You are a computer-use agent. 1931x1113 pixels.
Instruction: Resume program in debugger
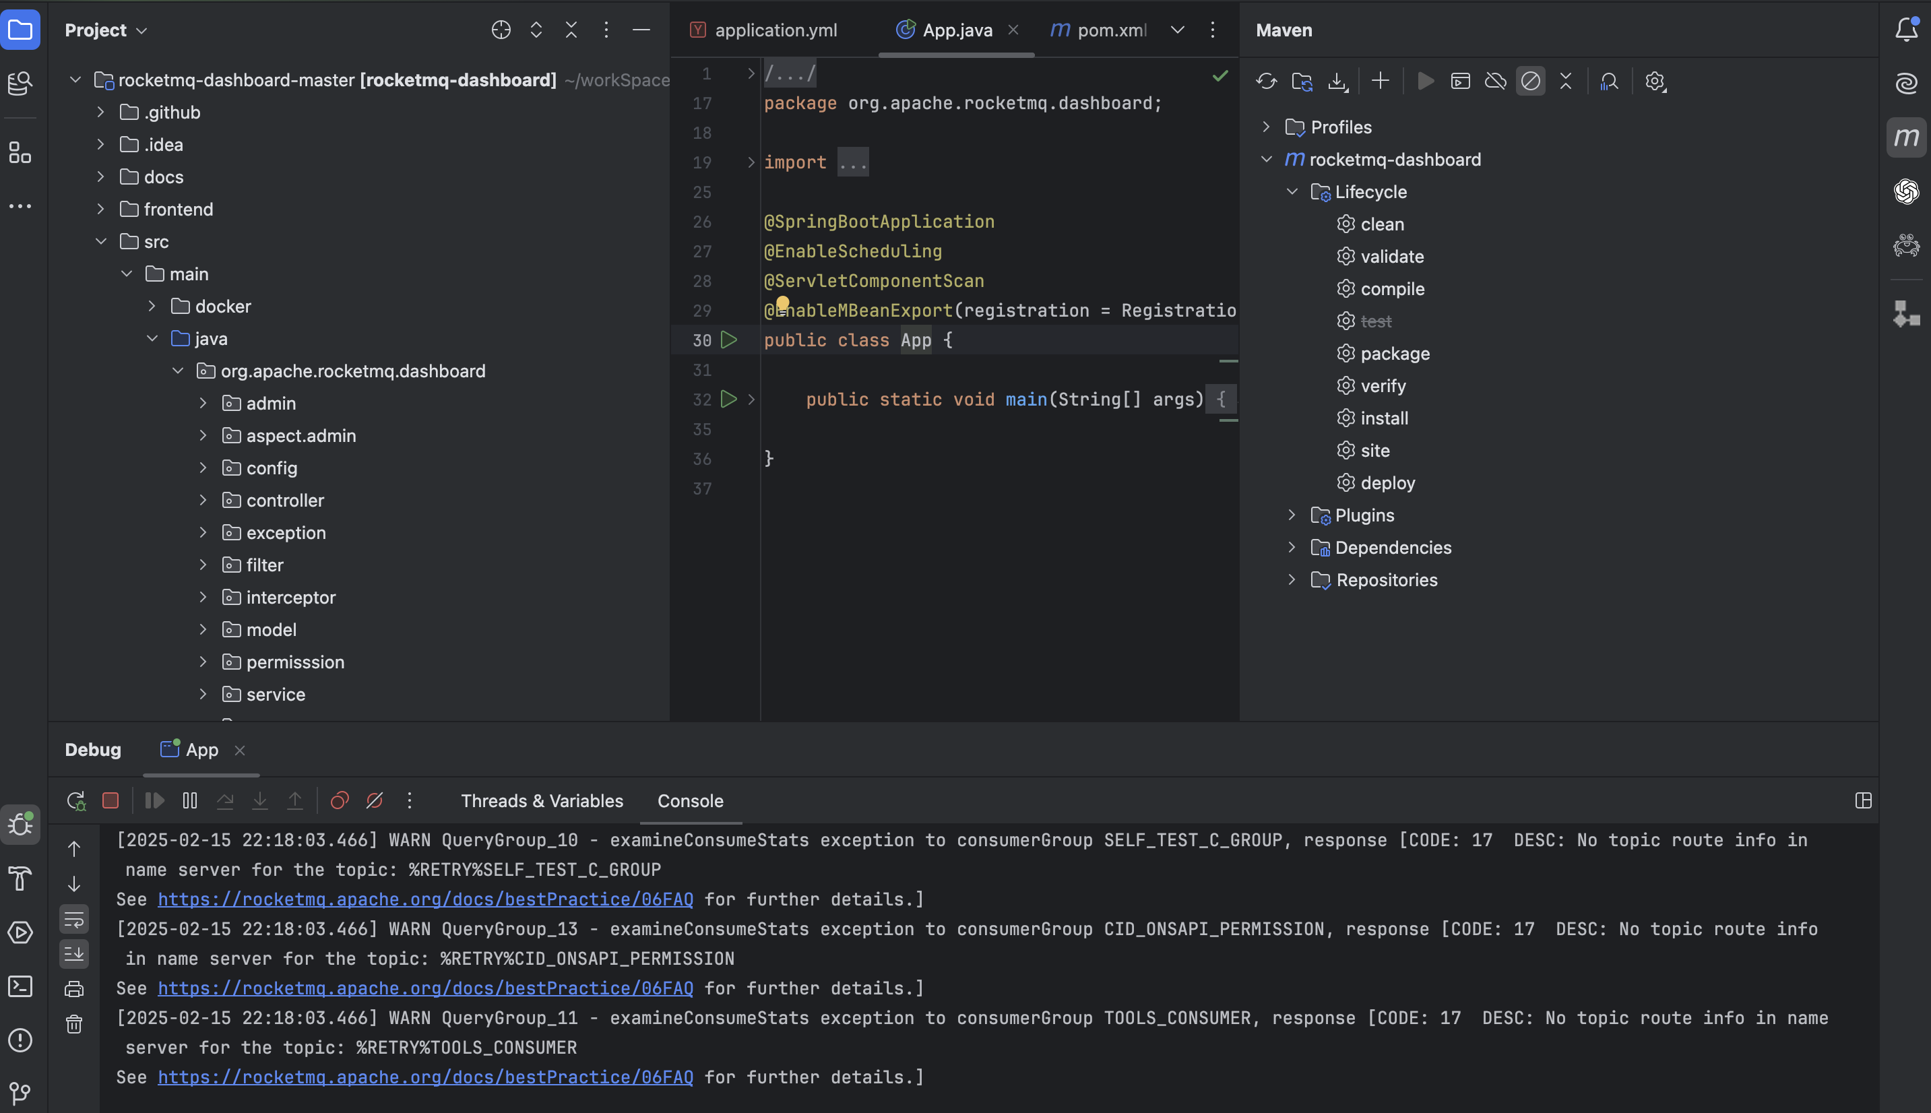(x=154, y=800)
